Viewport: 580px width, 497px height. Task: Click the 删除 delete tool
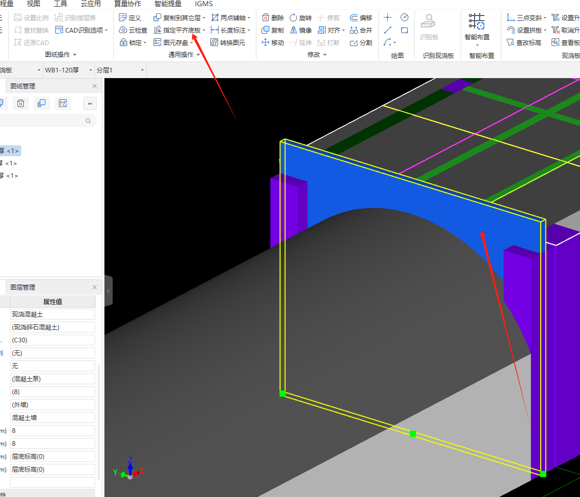pyautogui.click(x=273, y=18)
